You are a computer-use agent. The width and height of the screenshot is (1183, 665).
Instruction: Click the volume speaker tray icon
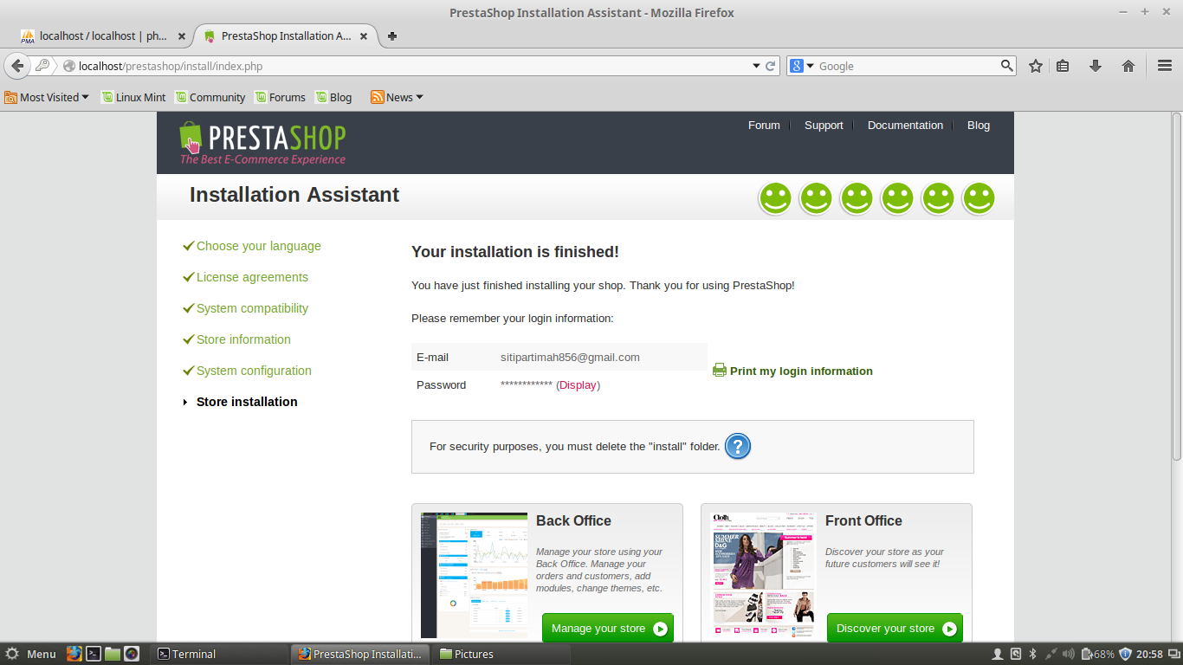point(1069,654)
